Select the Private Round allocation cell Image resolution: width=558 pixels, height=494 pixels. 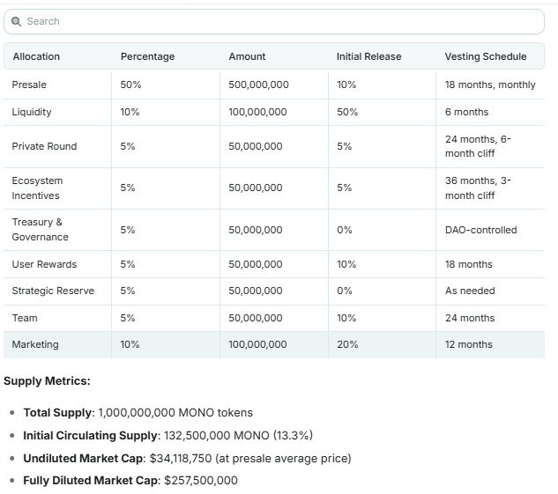pos(57,146)
